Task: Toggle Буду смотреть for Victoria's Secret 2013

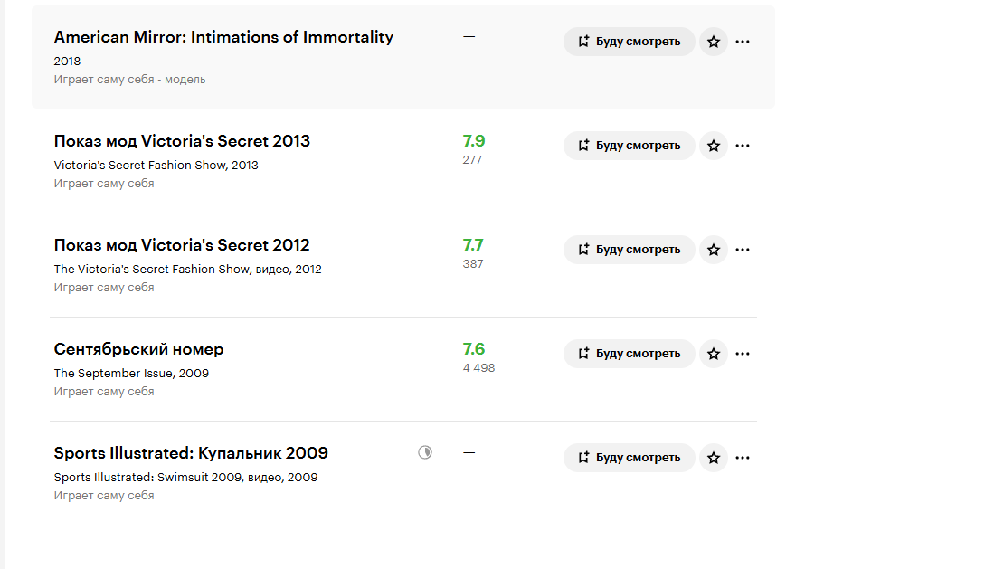Action: [630, 146]
